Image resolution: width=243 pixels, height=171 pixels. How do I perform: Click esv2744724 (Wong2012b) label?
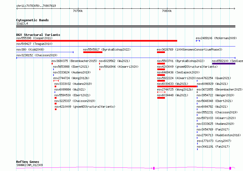pyautogui.click(x=72, y=78)
